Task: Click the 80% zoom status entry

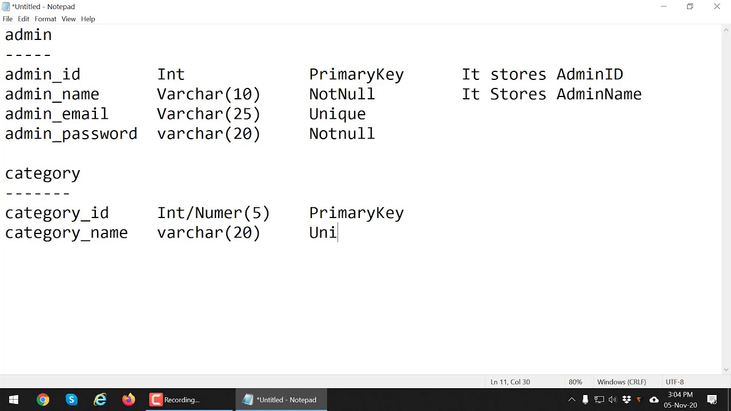Action: [575, 382]
